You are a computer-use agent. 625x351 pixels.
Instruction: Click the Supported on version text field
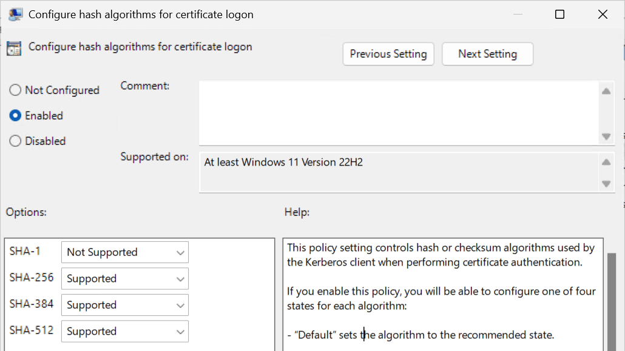pos(398,172)
